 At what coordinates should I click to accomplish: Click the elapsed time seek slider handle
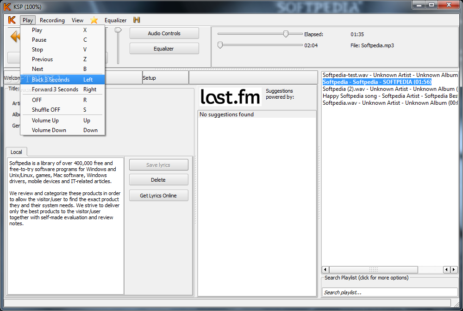point(286,34)
